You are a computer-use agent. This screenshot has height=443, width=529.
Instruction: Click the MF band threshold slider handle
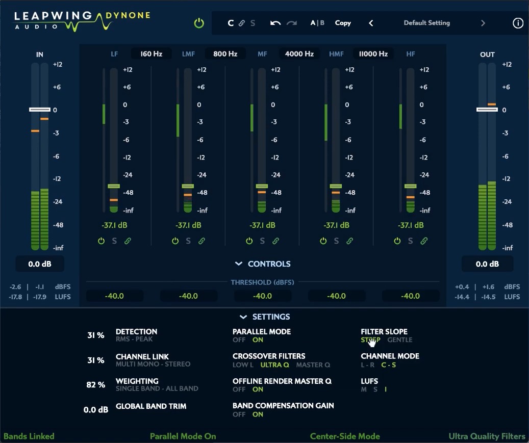[262, 186]
